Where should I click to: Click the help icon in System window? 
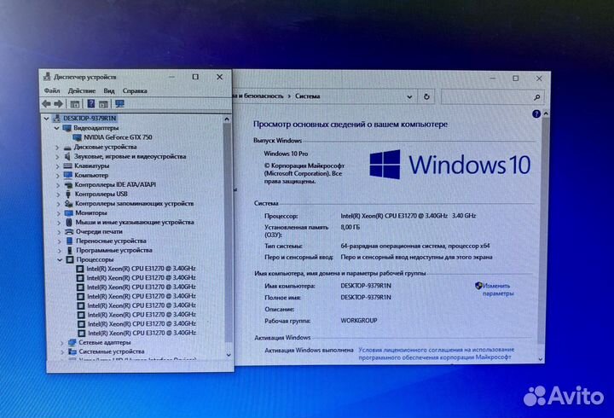pos(536,114)
